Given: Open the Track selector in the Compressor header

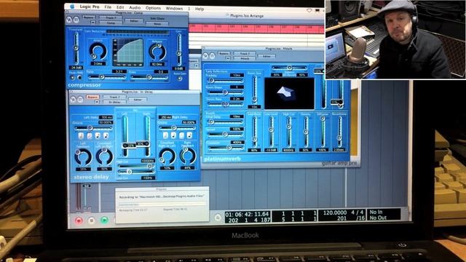Looking at the screenshot, I should point(111,17).
